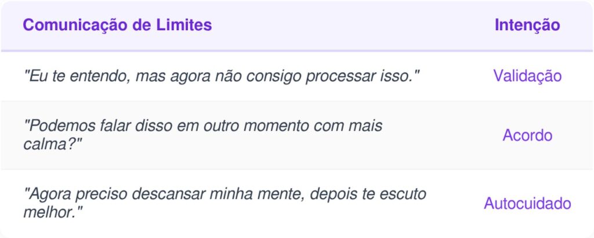
Task: Click the "Intenção" column header
Action: pyautogui.click(x=527, y=26)
